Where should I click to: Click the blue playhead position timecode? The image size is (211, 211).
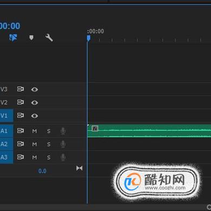(10, 26)
